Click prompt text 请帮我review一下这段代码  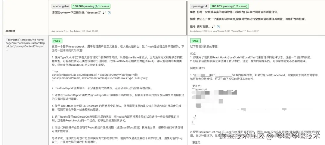point(76,13)
